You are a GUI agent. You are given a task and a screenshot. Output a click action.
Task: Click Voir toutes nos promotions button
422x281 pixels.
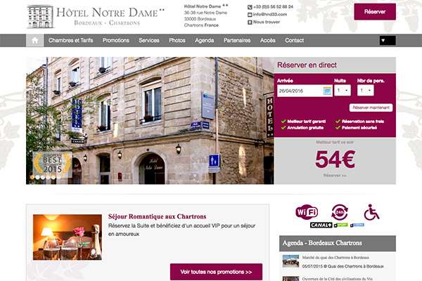[x=216, y=272]
